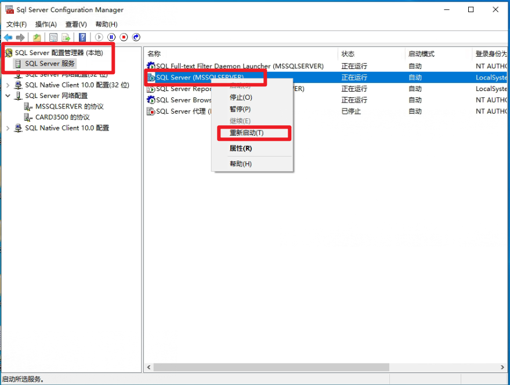Choose 停止(O) from the context menu
This screenshot has width=510, height=385.
(252, 97)
